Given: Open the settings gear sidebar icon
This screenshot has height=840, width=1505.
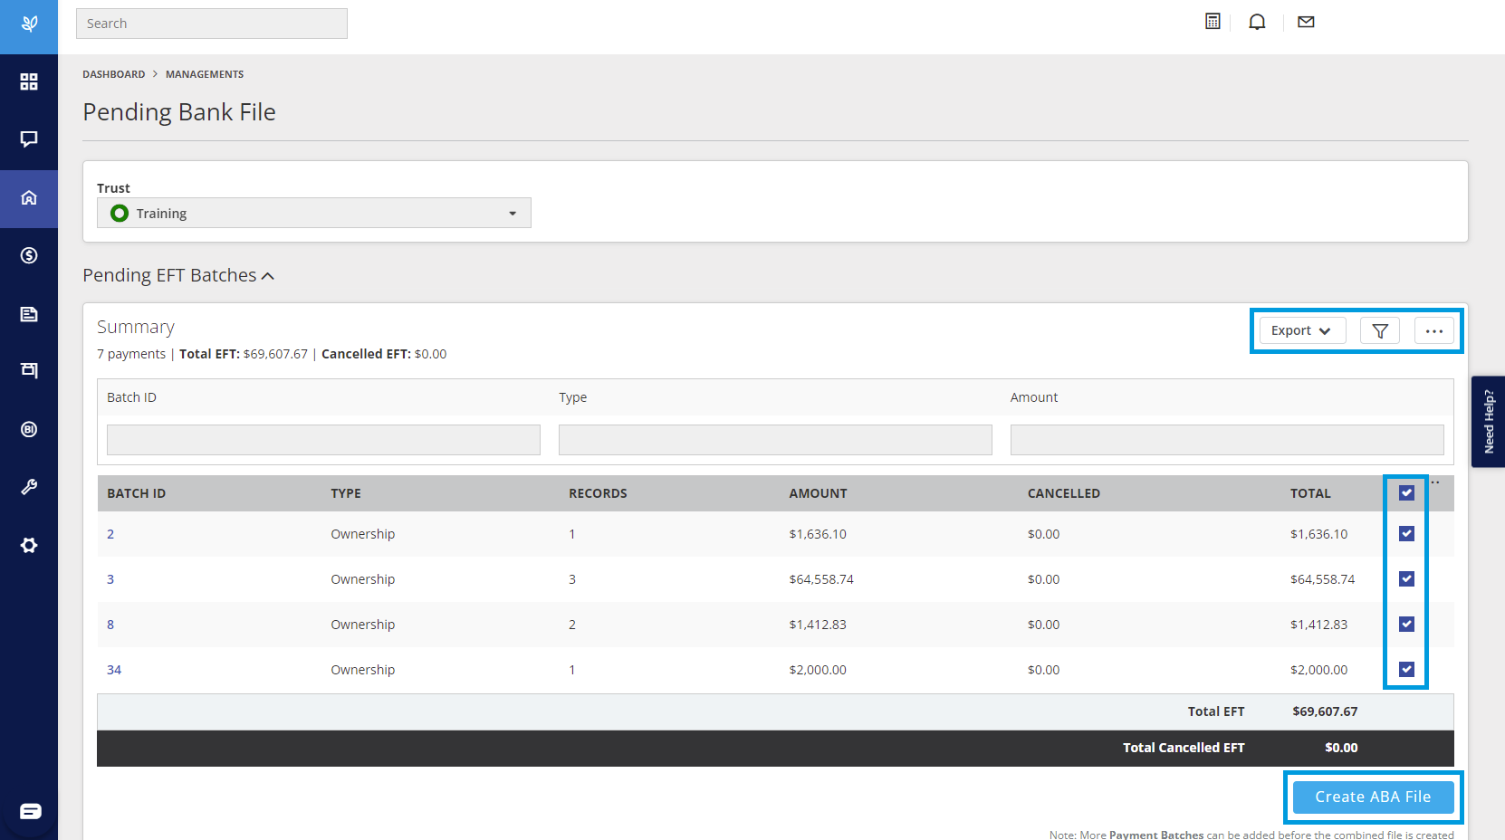Looking at the screenshot, I should tap(29, 545).
